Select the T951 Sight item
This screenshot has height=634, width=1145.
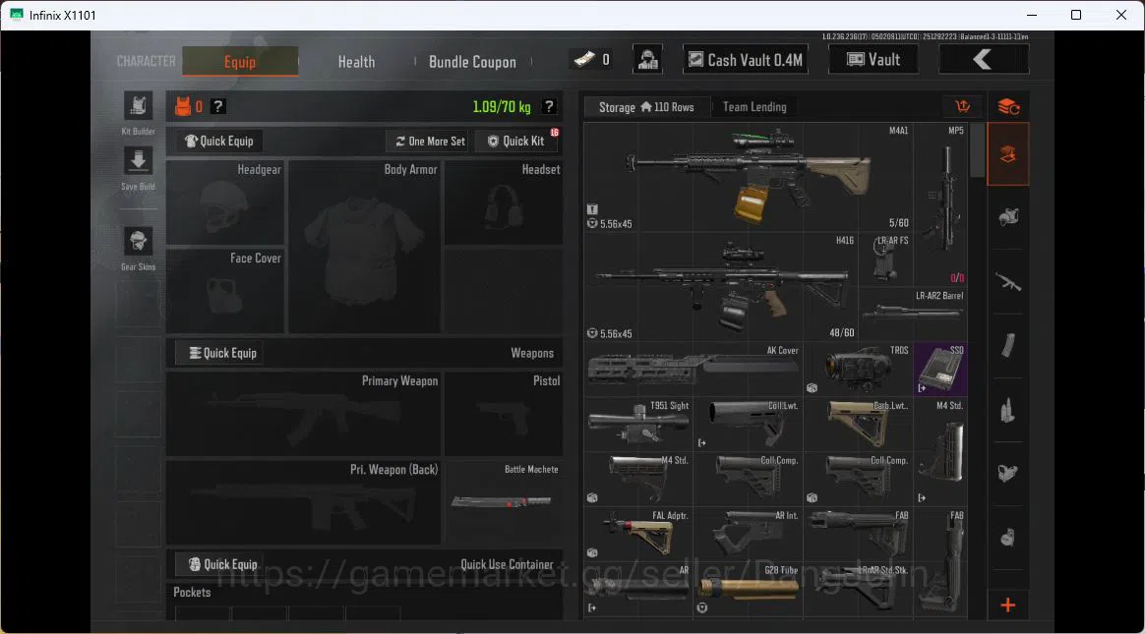click(x=638, y=425)
